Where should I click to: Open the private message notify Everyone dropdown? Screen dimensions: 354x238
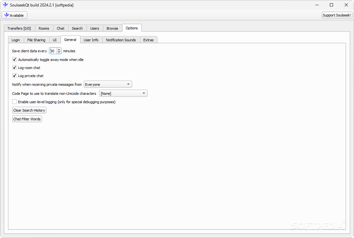pos(108,84)
